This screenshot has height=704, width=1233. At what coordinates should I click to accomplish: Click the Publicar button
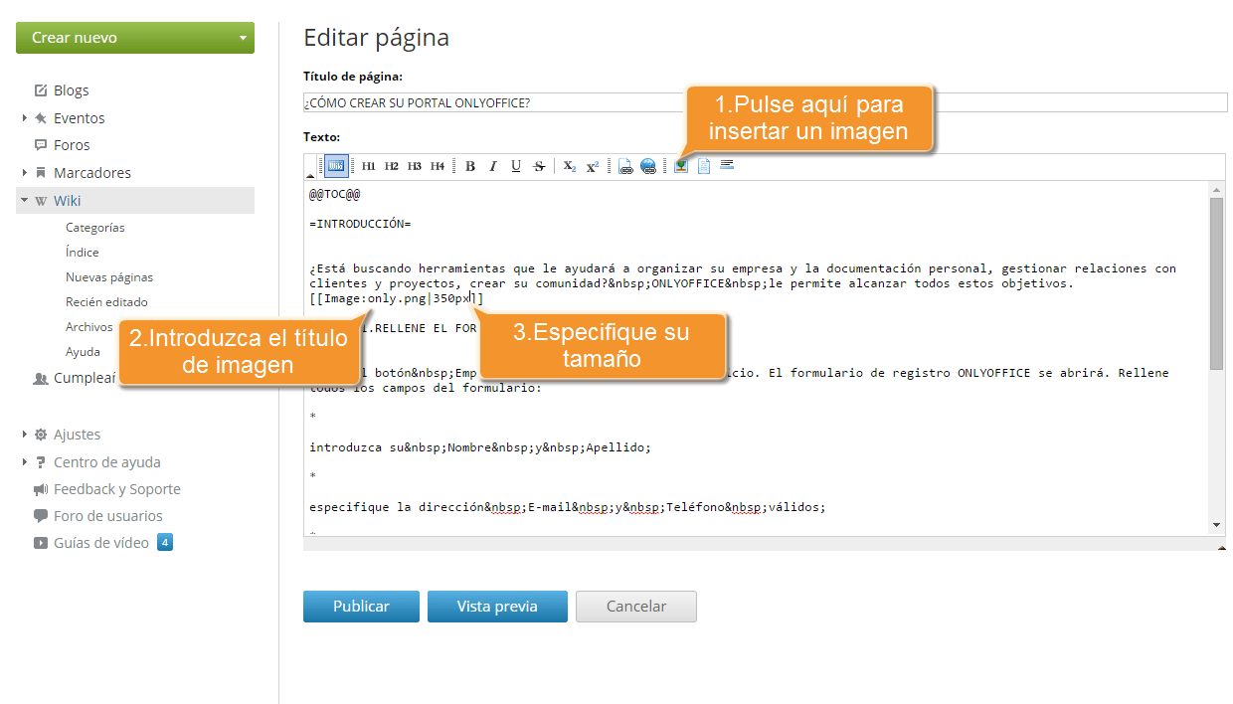click(361, 607)
